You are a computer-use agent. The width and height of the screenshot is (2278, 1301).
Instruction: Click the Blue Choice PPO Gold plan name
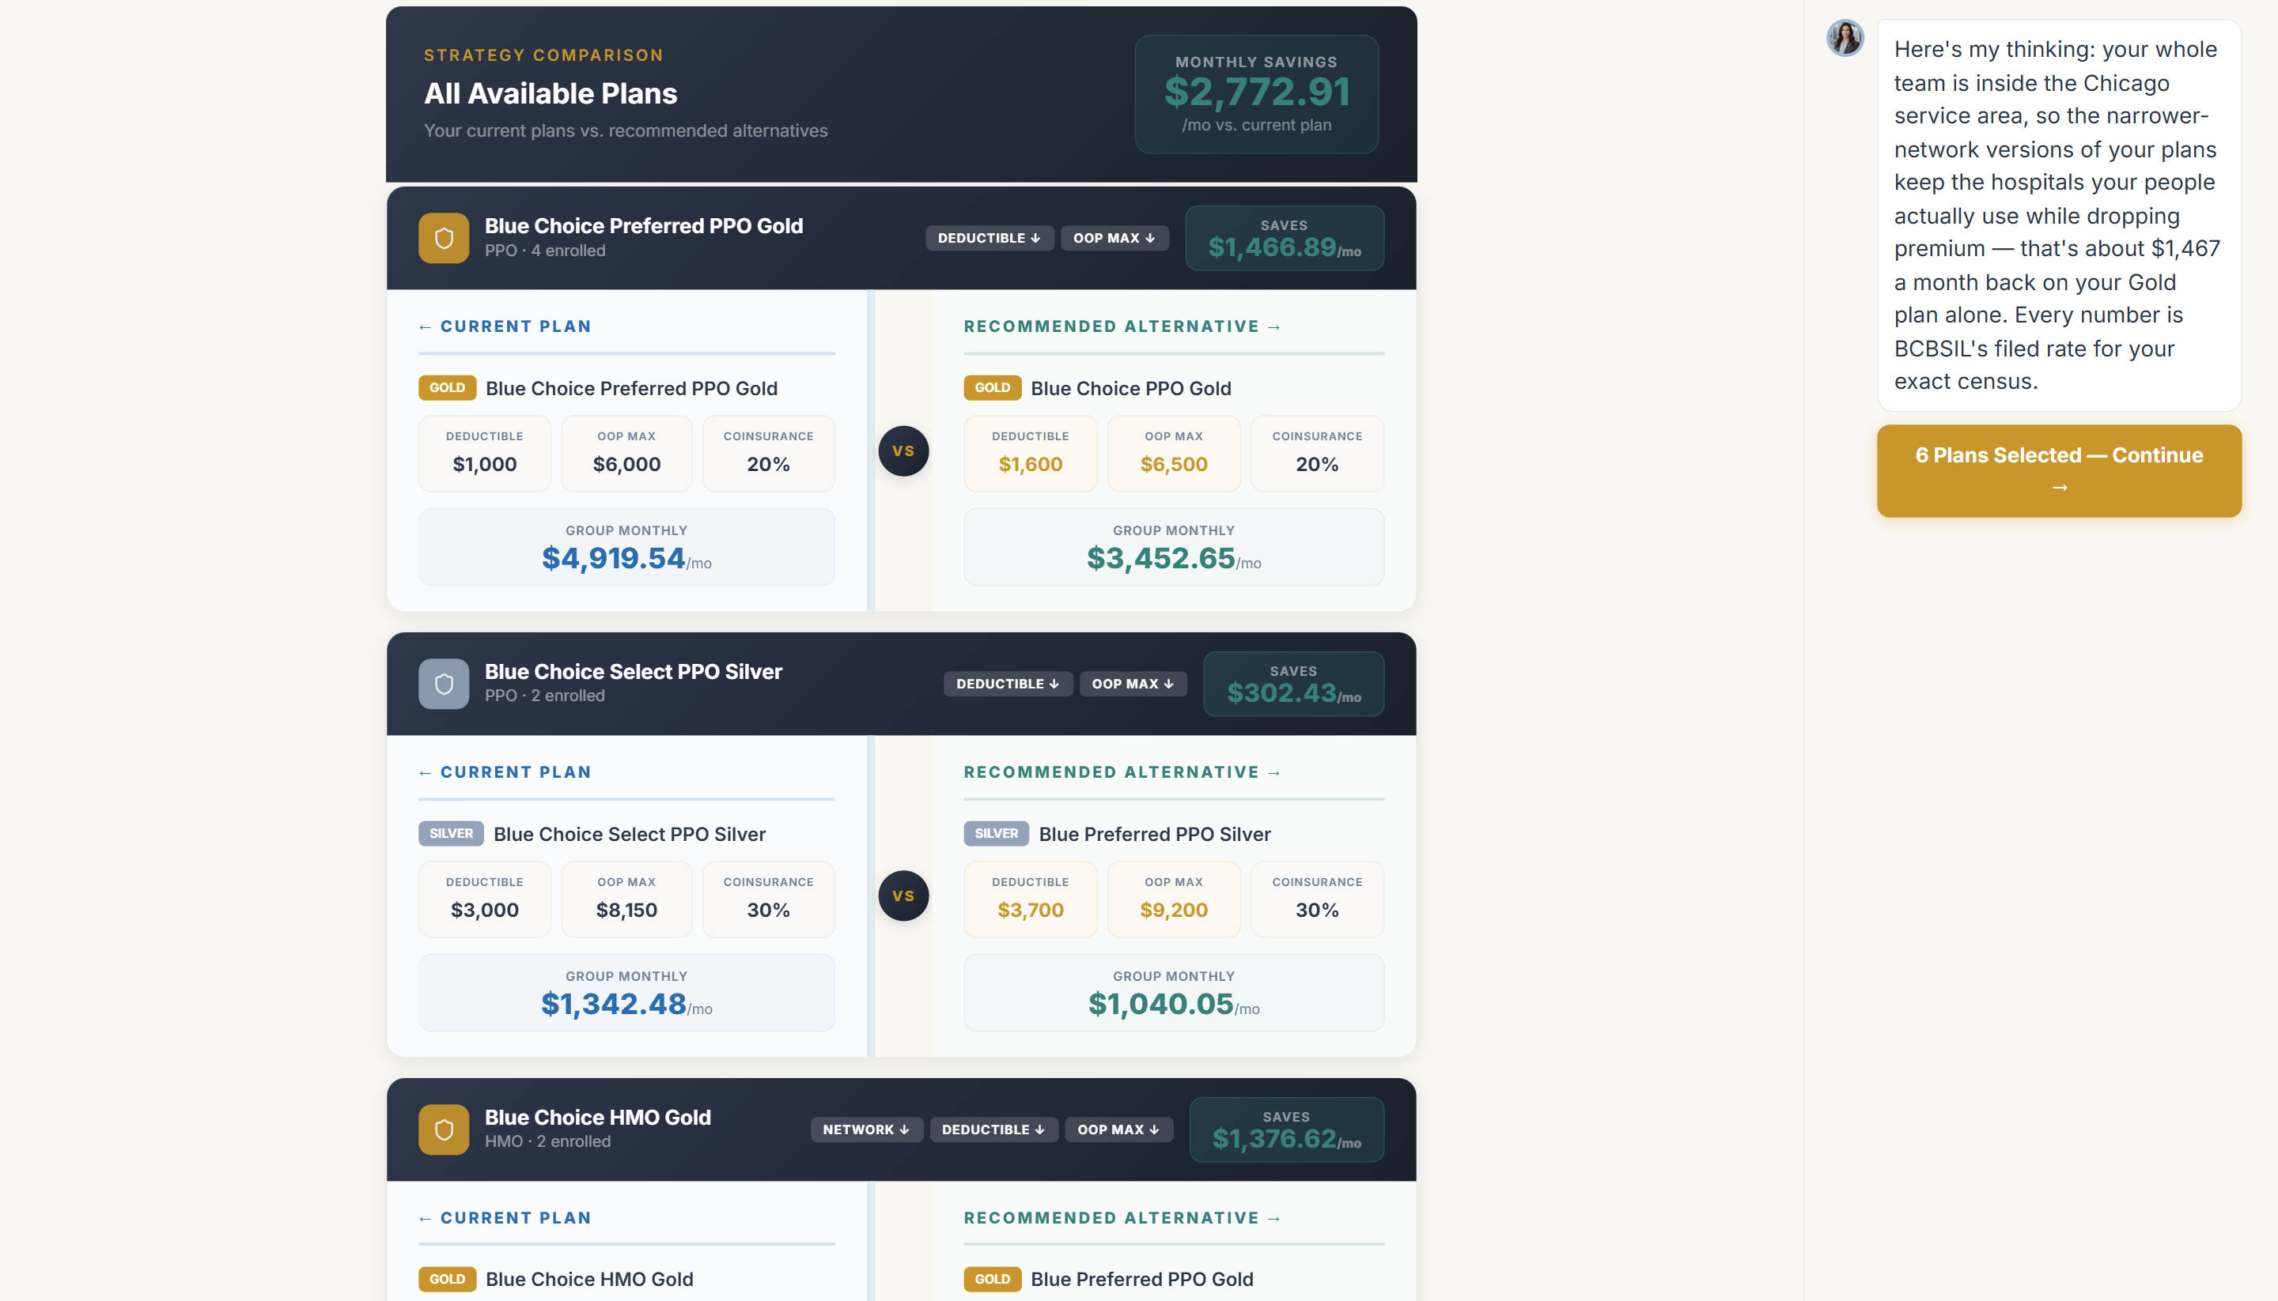pos(1131,388)
